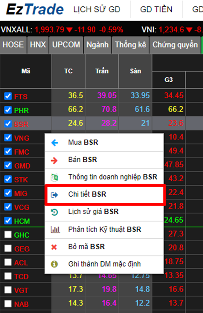
Task: Switch to the HNX exchange tab
Action: click(x=38, y=45)
